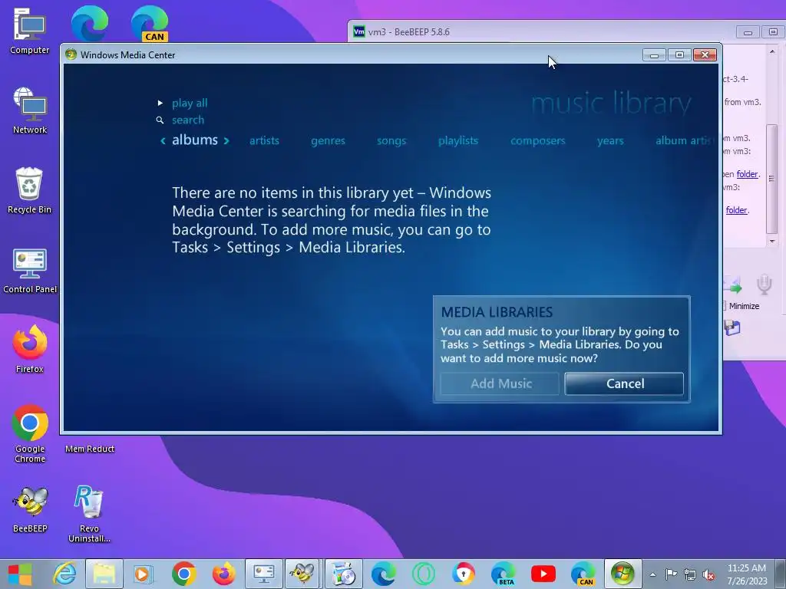
Task: Launch Google Chrome from the desktop
Action: (x=30, y=433)
